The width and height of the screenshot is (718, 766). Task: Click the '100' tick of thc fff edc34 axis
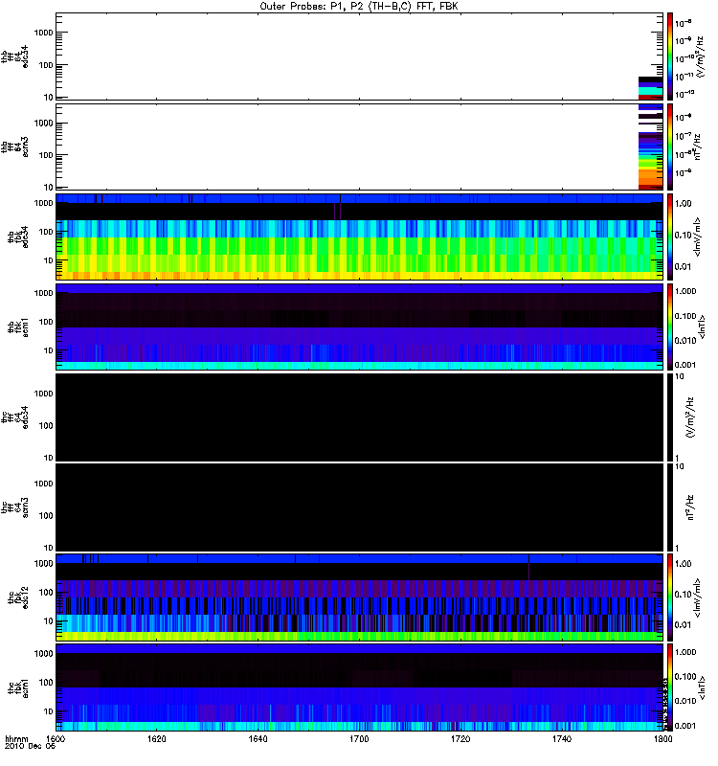pyautogui.click(x=45, y=426)
